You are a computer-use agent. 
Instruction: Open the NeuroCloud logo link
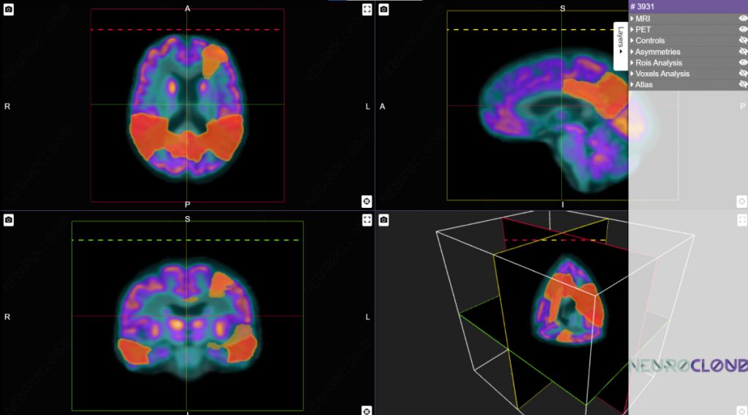688,365
